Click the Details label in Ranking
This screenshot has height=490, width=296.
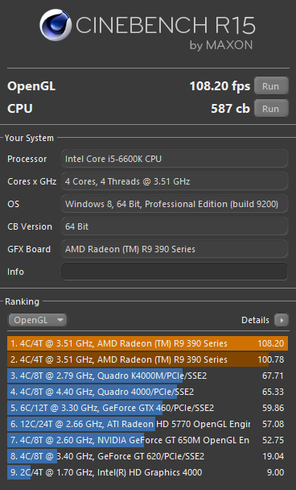coord(255,320)
